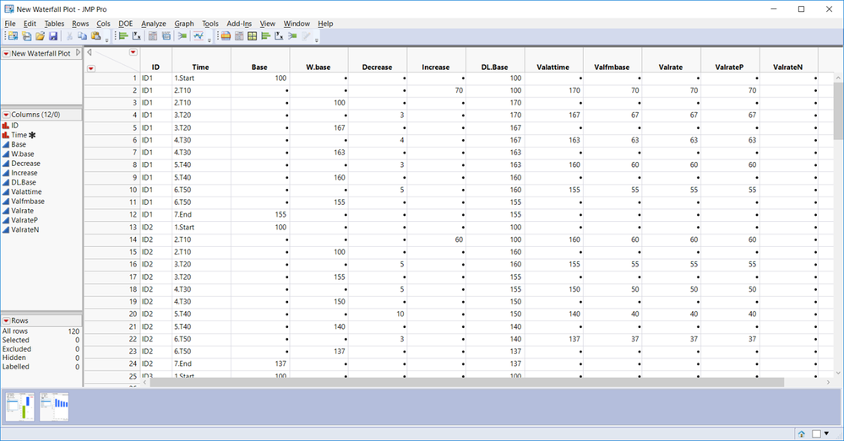
Task: Select Base in the Columns list
Action: [19, 144]
